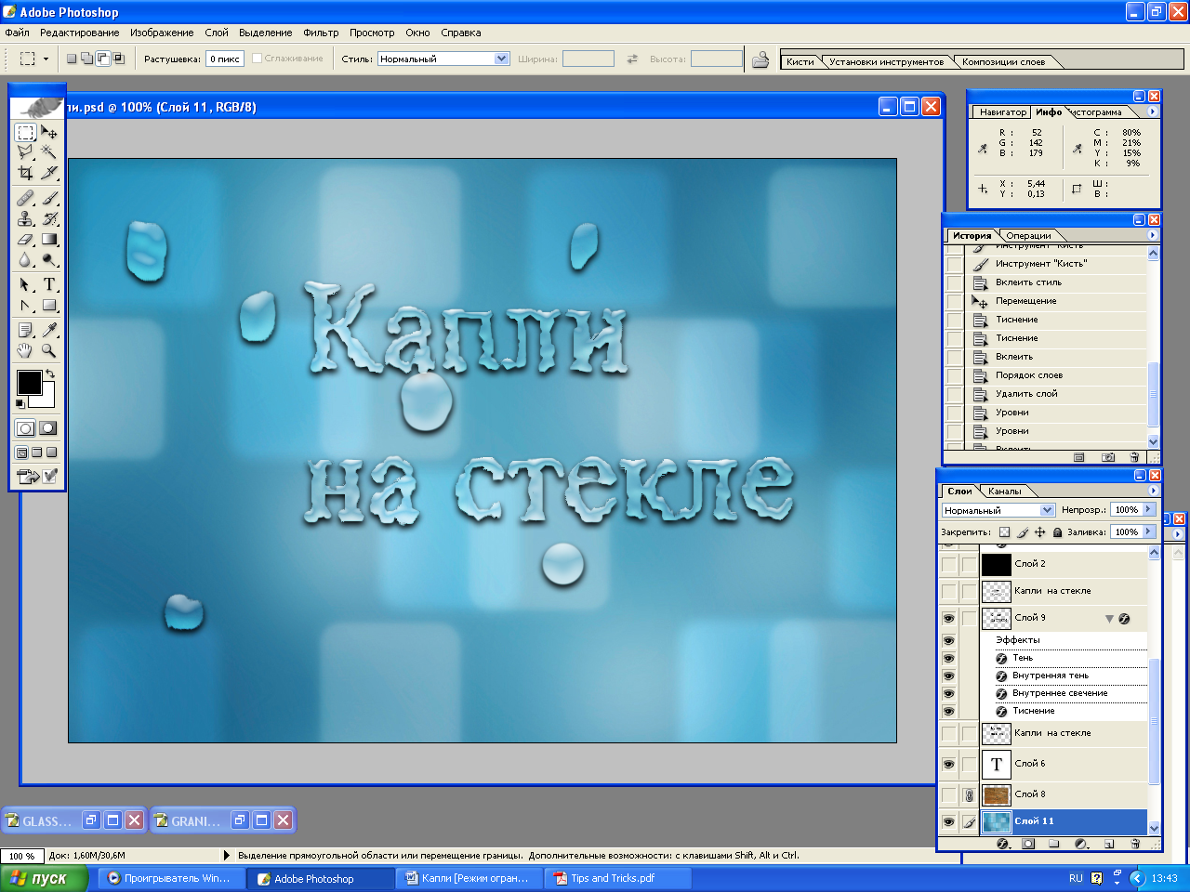Select the Path Selection arrow tool
The height and width of the screenshot is (892, 1190).
pyautogui.click(x=26, y=284)
